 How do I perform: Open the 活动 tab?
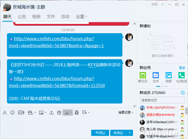click(x=65, y=17)
